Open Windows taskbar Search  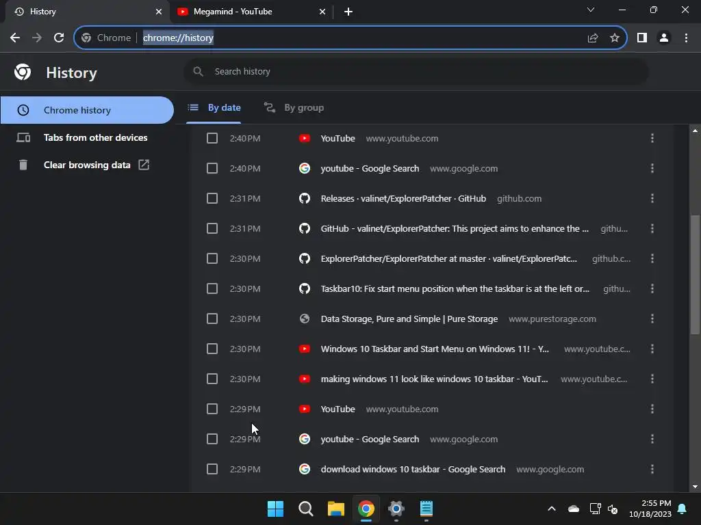306,509
